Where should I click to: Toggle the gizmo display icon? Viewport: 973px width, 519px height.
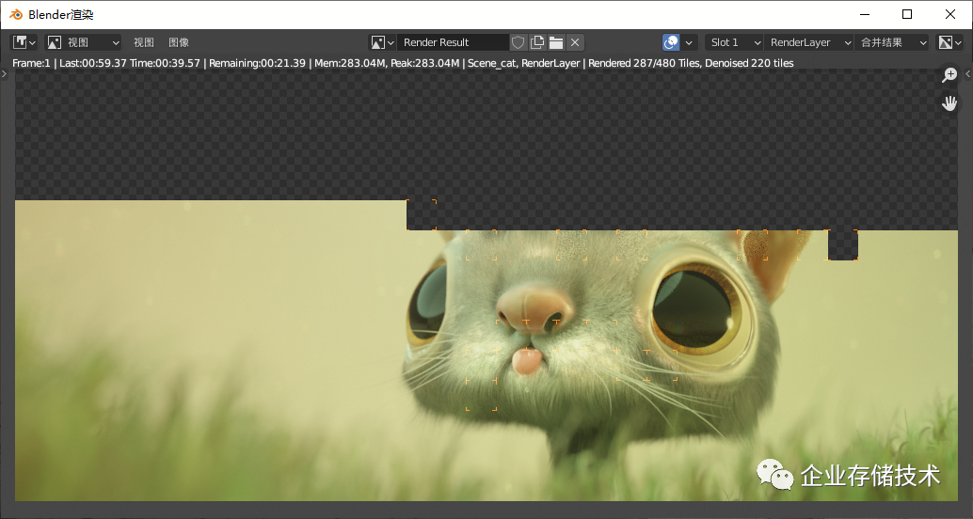click(x=671, y=42)
